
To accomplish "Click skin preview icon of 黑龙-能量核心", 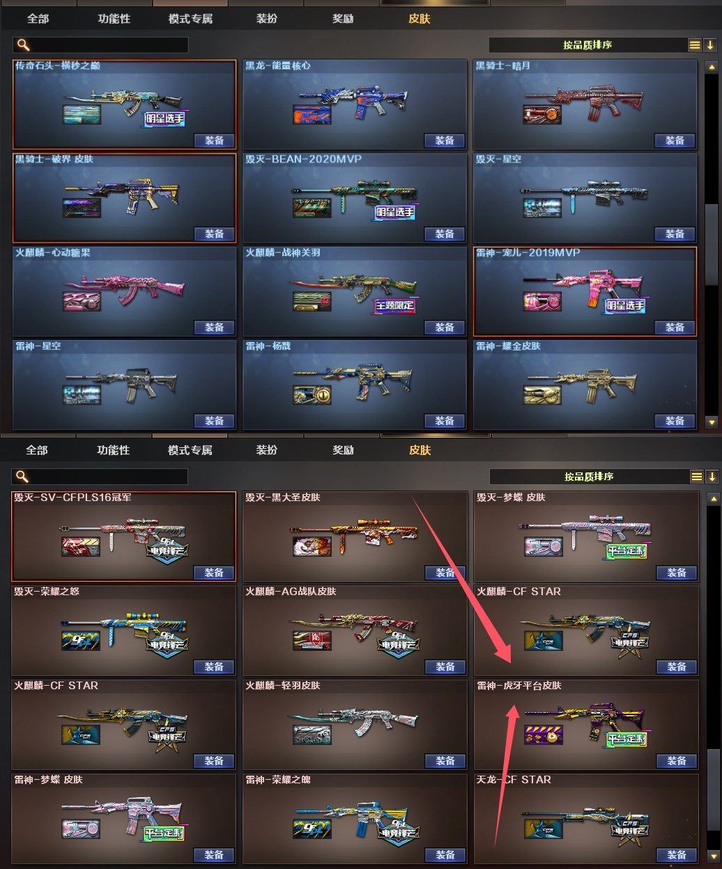I will pos(312,114).
